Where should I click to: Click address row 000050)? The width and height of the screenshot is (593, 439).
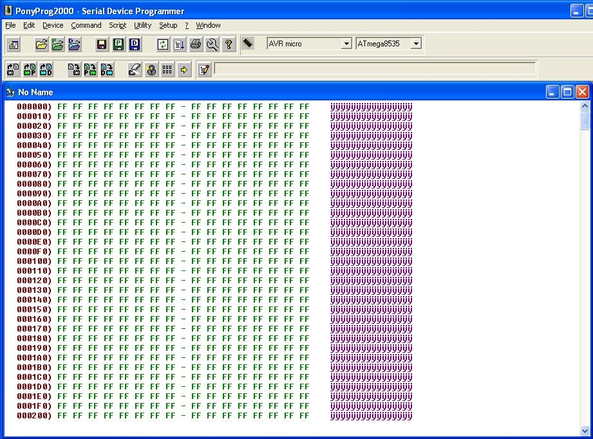click(x=34, y=155)
